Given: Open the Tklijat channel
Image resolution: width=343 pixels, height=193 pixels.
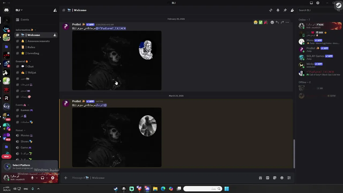Looking at the screenshot, I should (x=36, y=73).
